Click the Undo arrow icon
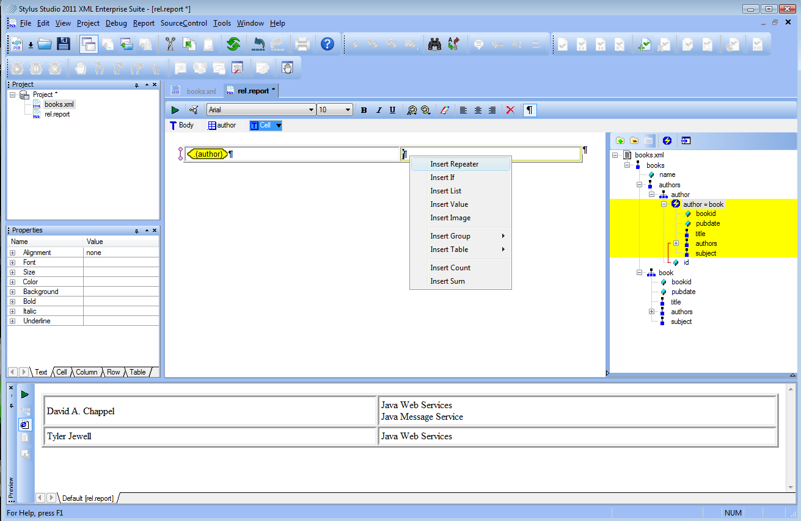 (259, 44)
